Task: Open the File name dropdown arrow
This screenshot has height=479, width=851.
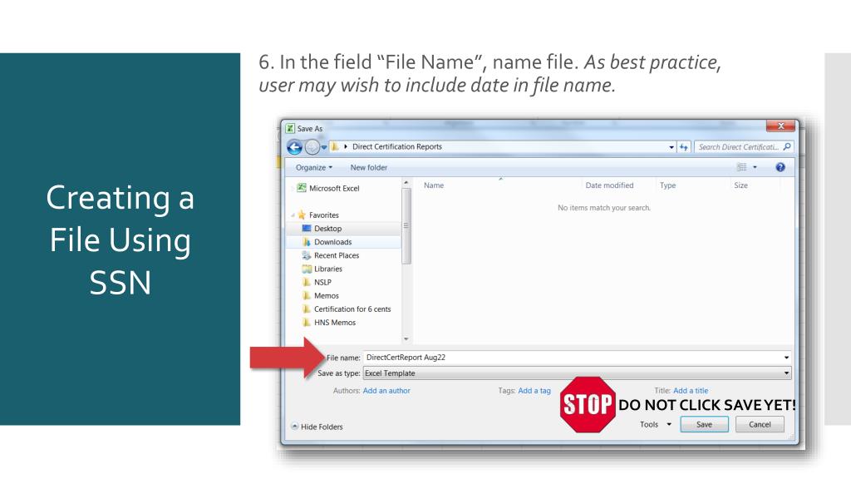Action: point(786,358)
